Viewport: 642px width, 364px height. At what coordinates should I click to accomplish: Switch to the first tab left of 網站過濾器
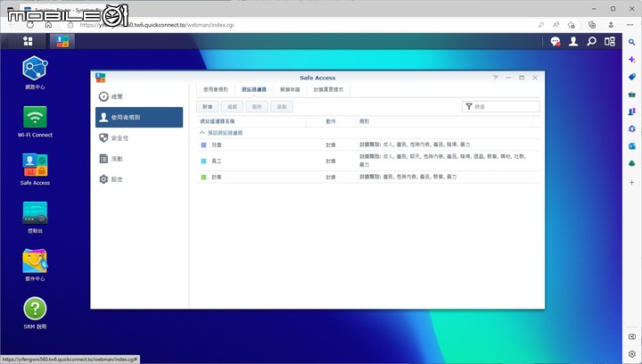pyautogui.click(x=216, y=89)
